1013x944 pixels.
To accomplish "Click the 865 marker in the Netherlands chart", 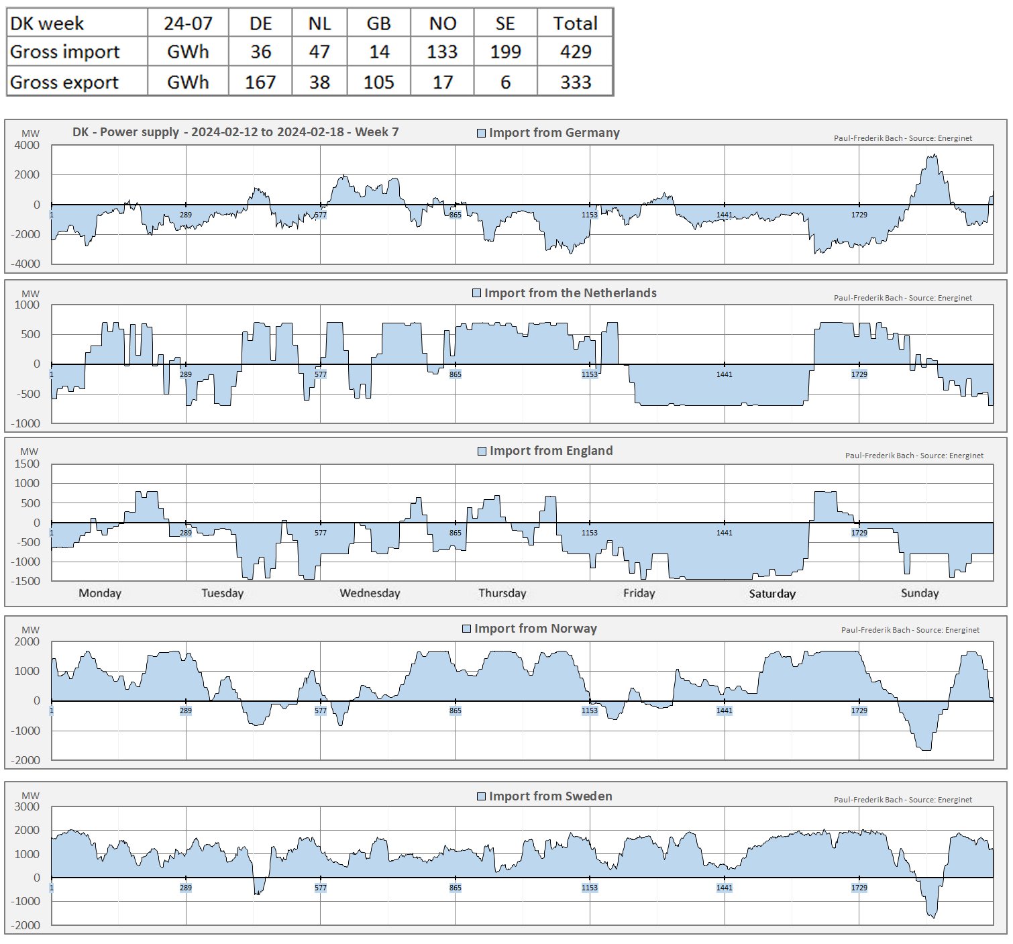I will coord(456,374).
